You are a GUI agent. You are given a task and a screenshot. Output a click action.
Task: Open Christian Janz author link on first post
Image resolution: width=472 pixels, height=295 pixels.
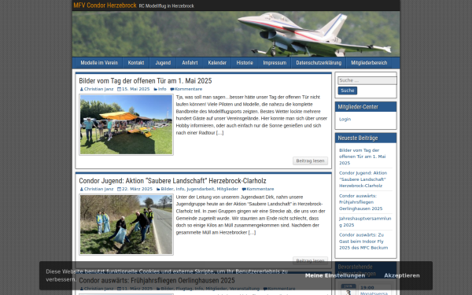[98, 89]
